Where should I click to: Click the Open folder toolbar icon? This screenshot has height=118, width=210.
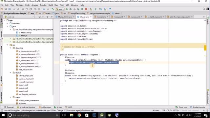click(x=2, y=9)
